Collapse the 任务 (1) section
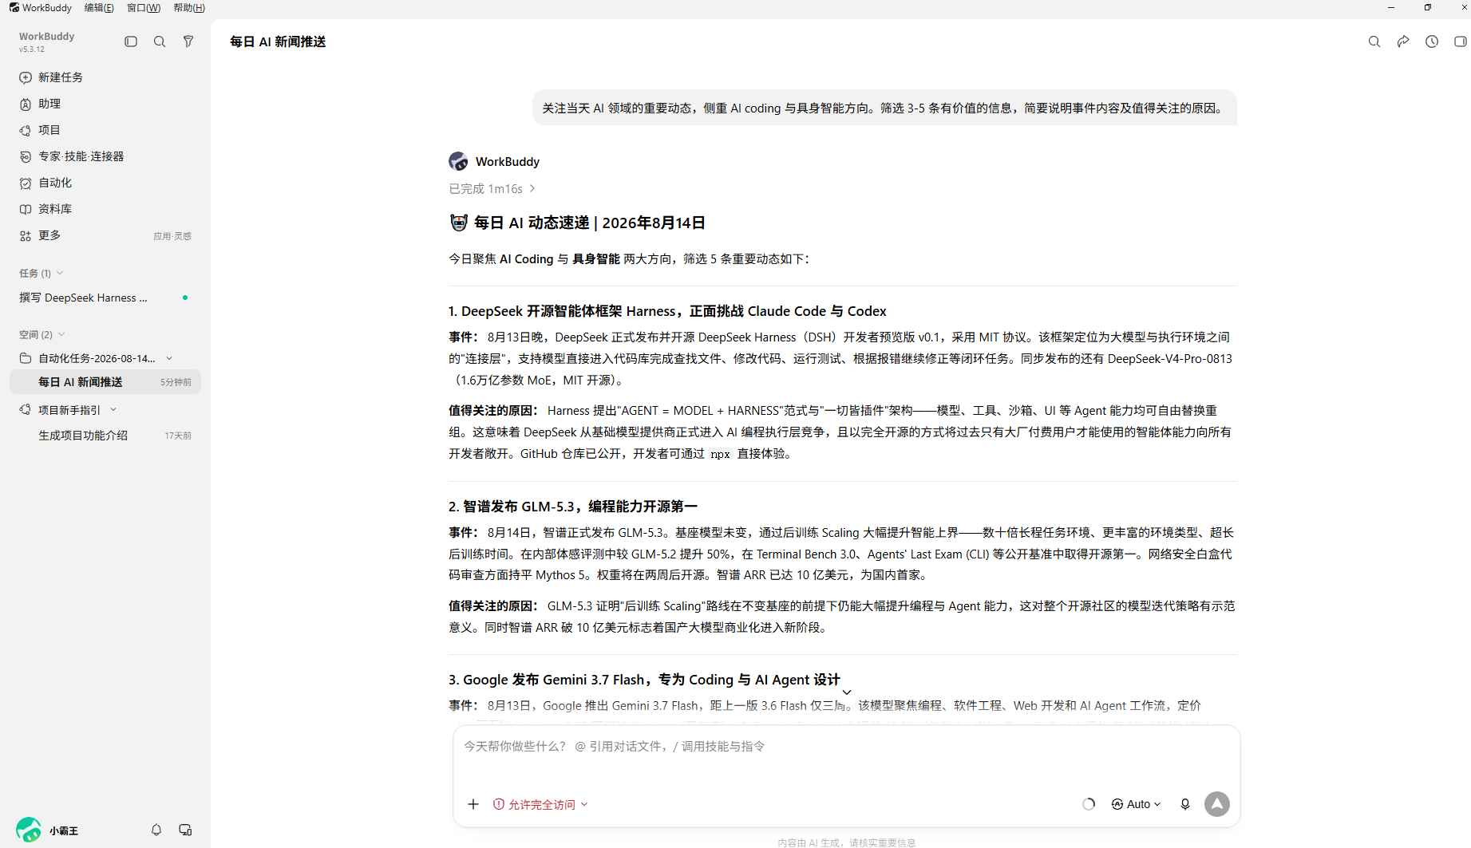The height and width of the screenshot is (848, 1471). (x=60, y=273)
